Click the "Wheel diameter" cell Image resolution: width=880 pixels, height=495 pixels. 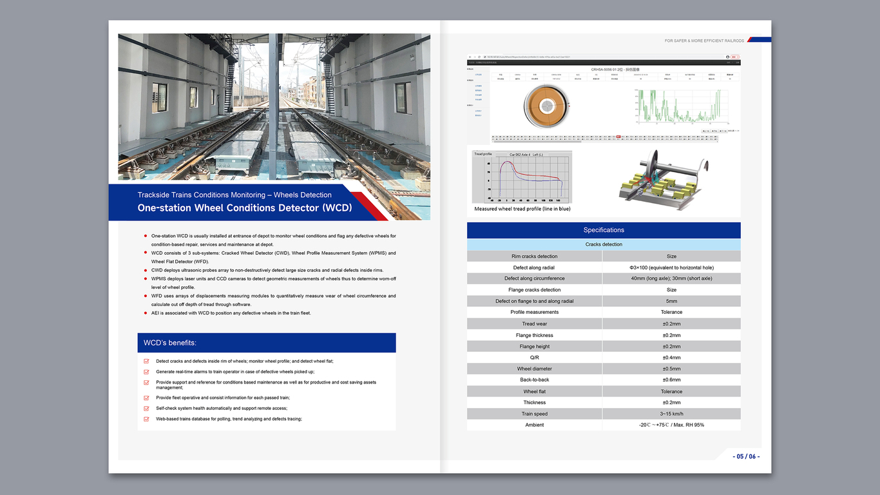click(535, 369)
